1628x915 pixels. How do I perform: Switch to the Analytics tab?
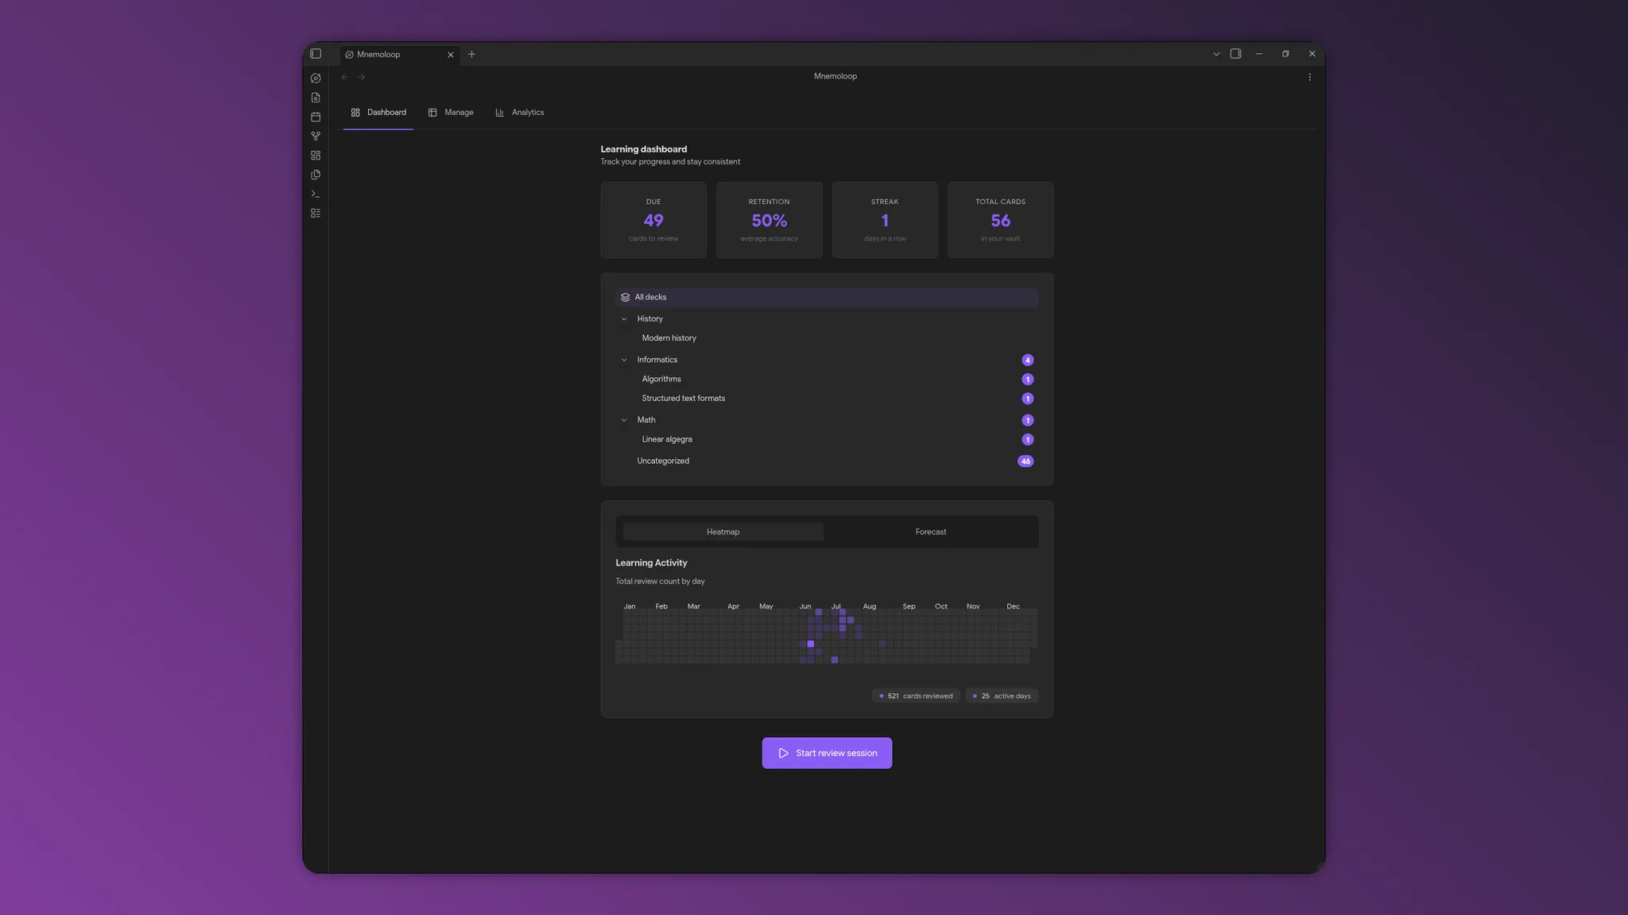(x=520, y=113)
